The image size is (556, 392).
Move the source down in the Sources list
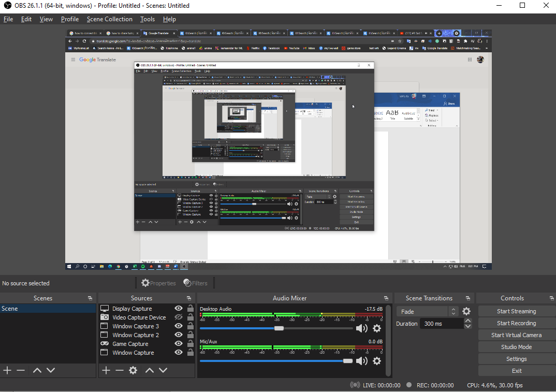pyautogui.click(x=163, y=370)
